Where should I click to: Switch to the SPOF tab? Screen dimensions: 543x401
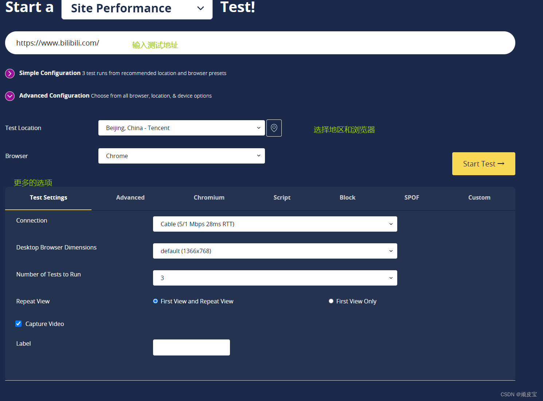[x=412, y=198]
